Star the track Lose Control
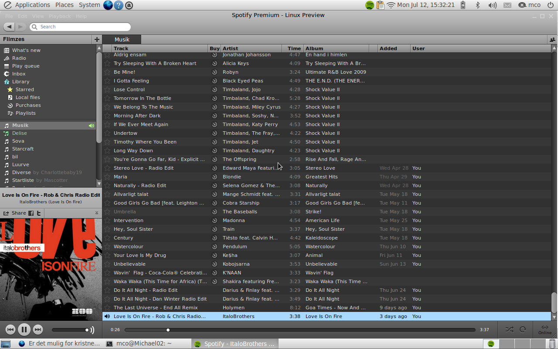The width and height of the screenshot is (558, 349). [x=107, y=89]
